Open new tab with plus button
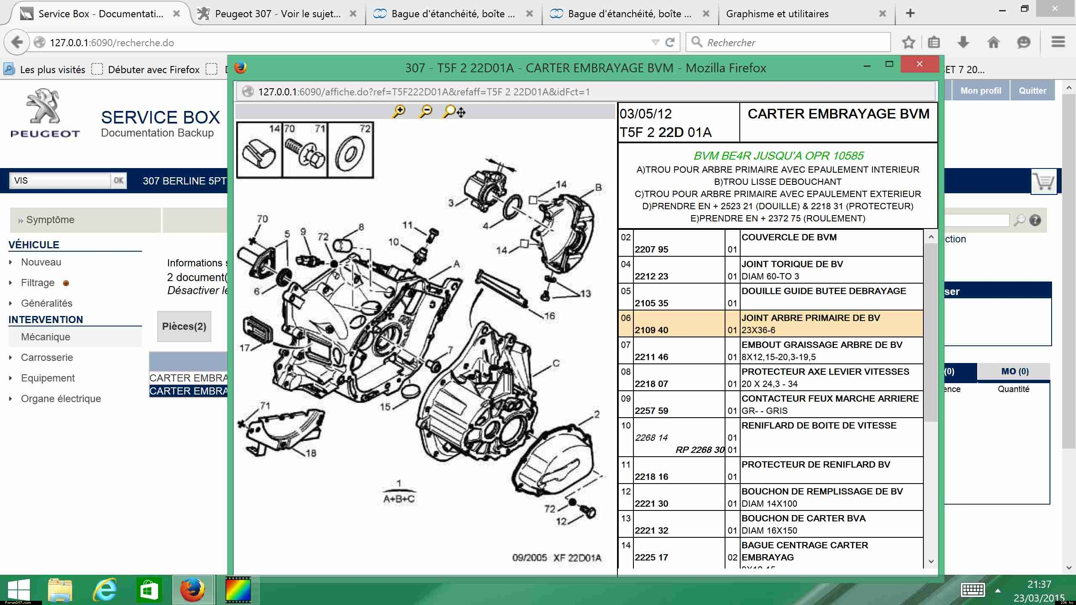Screen dimensions: 1076x605 point(910,13)
